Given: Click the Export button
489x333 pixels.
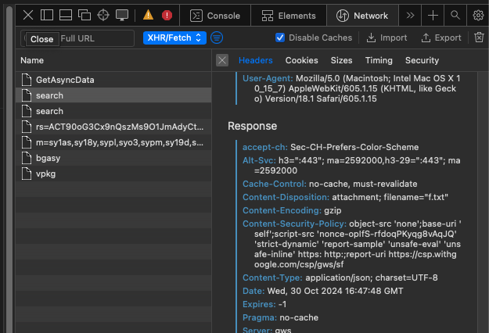Looking at the screenshot, I should tap(441, 38).
